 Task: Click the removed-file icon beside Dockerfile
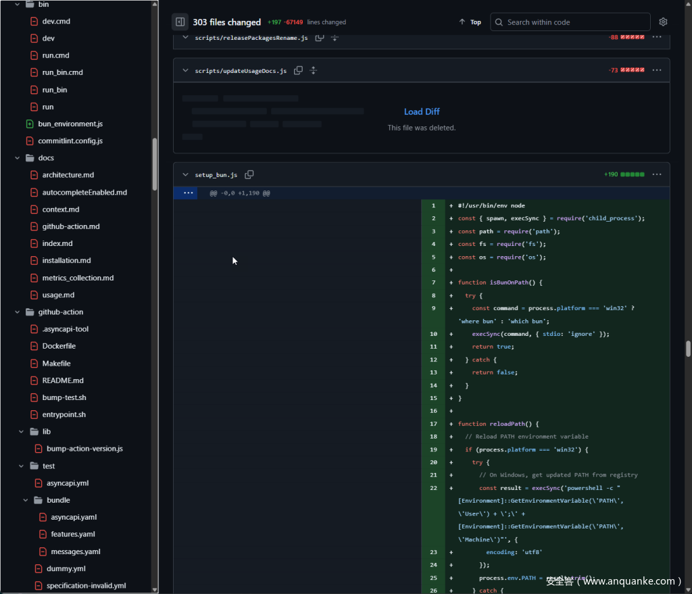[34, 346]
